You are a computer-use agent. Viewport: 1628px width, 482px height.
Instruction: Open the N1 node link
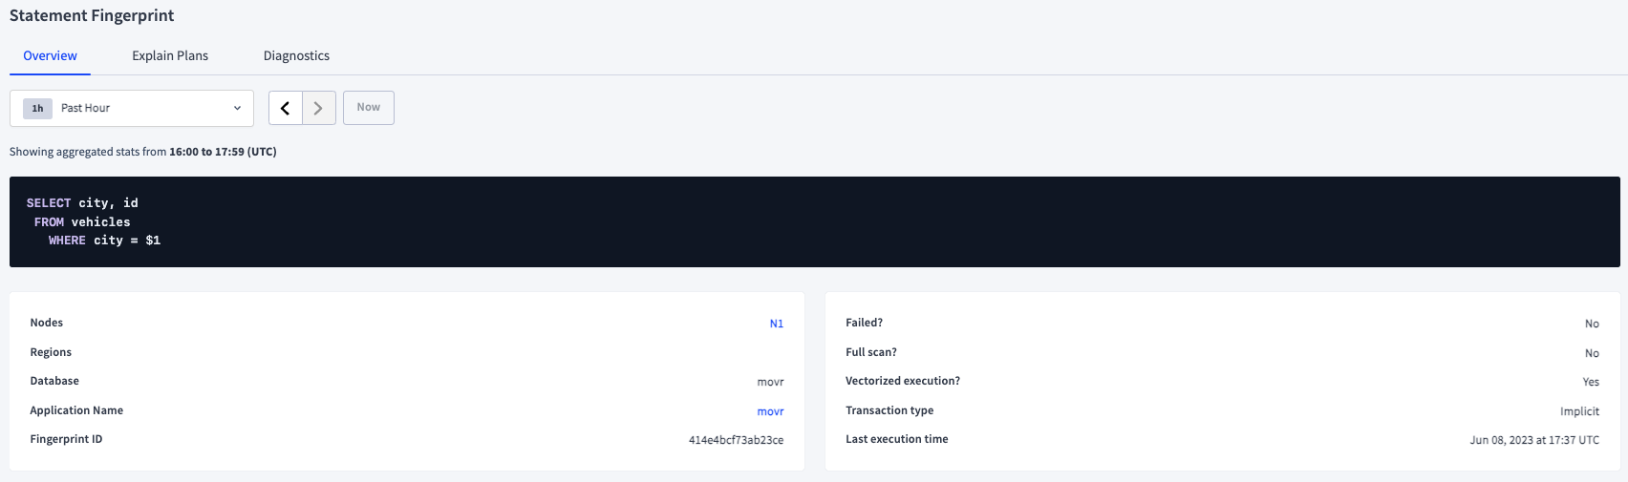(x=776, y=324)
